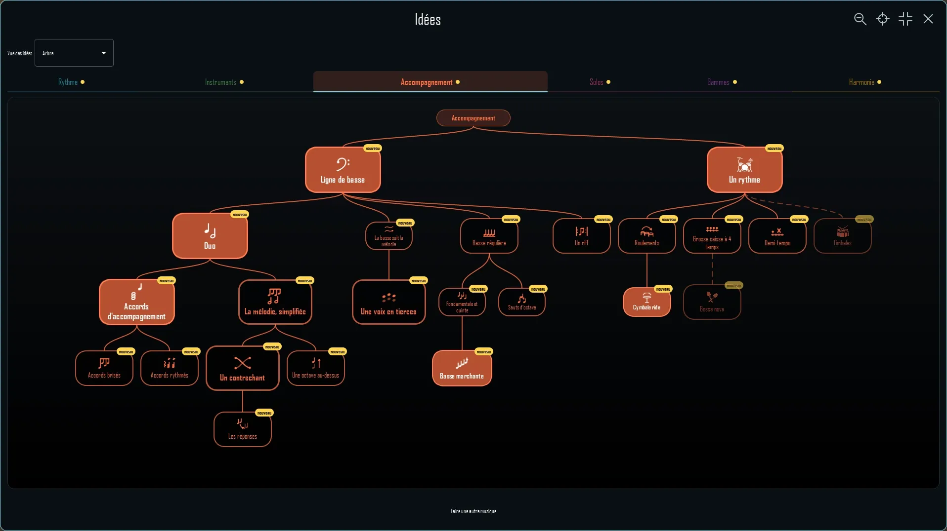
Task: Switch to the Instruments tab
Action: [x=224, y=82]
